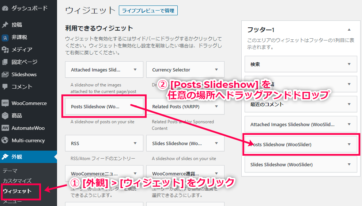
Task: Click the 非課税 menu icon
Action: [5, 37]
